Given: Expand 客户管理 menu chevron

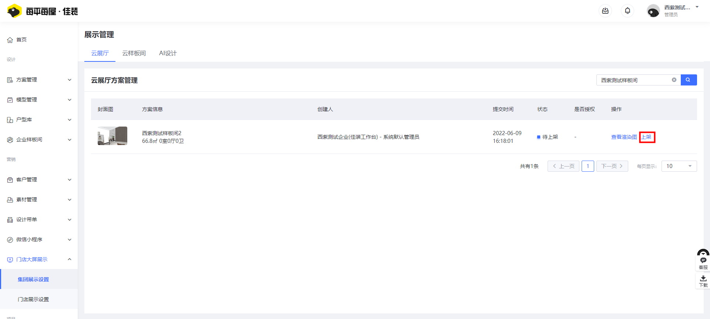Looking at the screenshot, I should coord(70,180).
